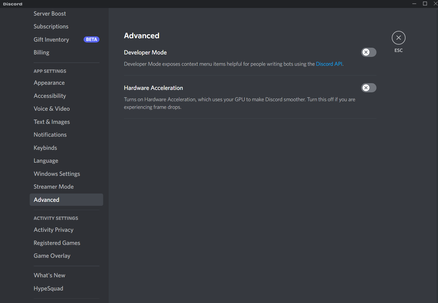The width and height of the screenshot is (438, 303).
Task: Turn on Hardware Acceleration switch
Action: coord(369,88)
